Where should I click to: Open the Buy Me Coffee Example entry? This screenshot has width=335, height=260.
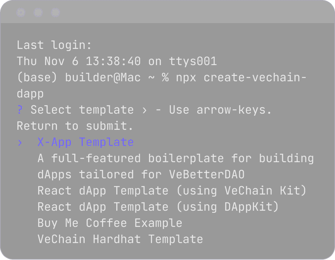(x=109, y=223)
